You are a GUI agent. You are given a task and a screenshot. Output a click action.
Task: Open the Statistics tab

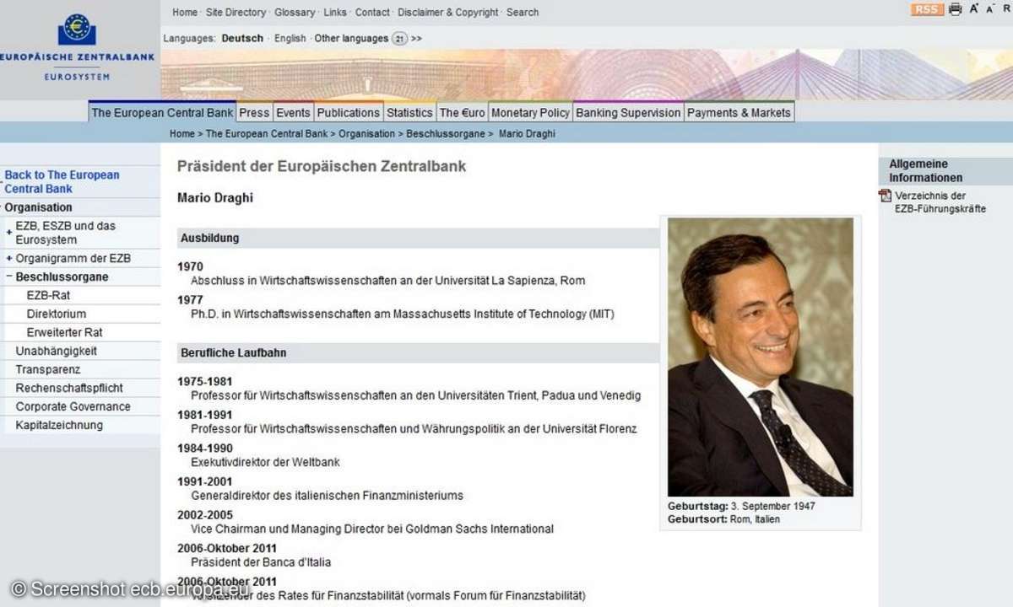coord(409,112)
